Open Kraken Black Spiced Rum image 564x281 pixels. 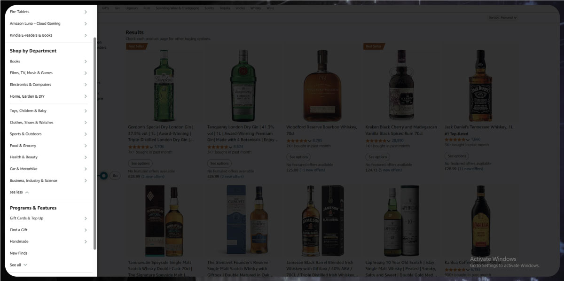click(401, 85)
